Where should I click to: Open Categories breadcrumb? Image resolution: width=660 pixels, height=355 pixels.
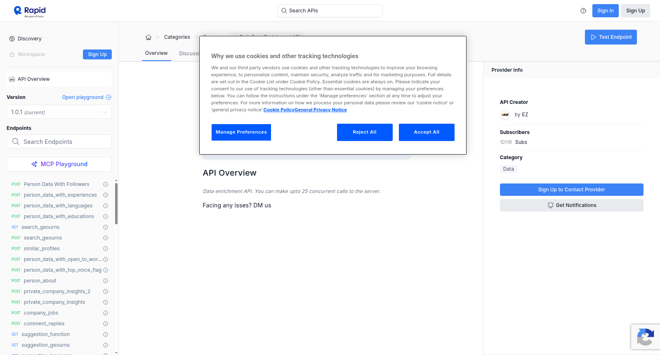click(177, 37)
